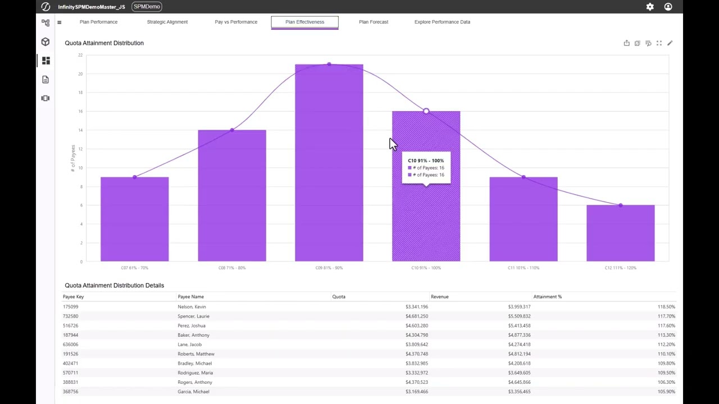This screenshot has height=404, width=719.
Task: Expand chart to fullscreen
Action: 659,43
